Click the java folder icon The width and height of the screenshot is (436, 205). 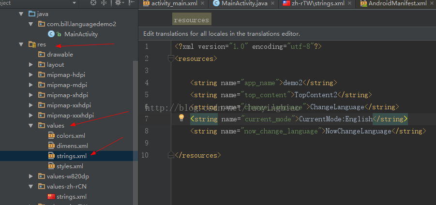[32, 14]
